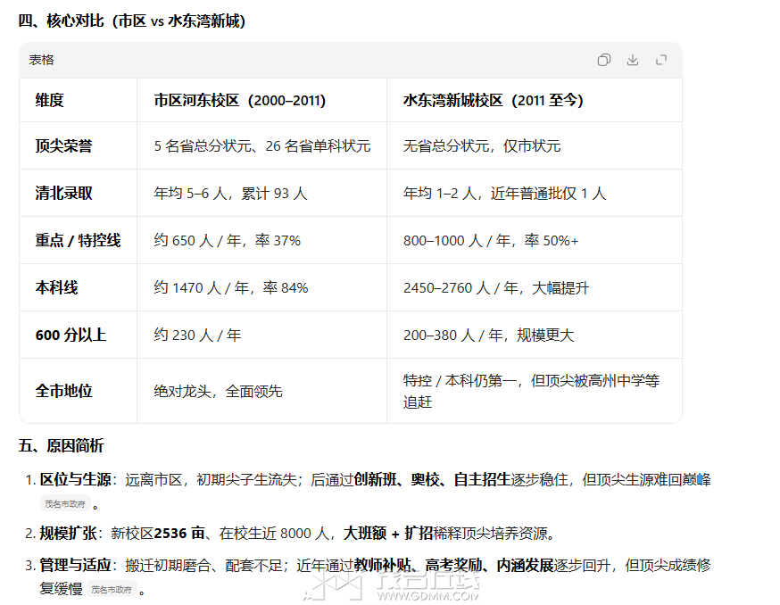Click the 五、原因简析 section heading
Viewport: 780px width, 605px height.
coord(62,445)
